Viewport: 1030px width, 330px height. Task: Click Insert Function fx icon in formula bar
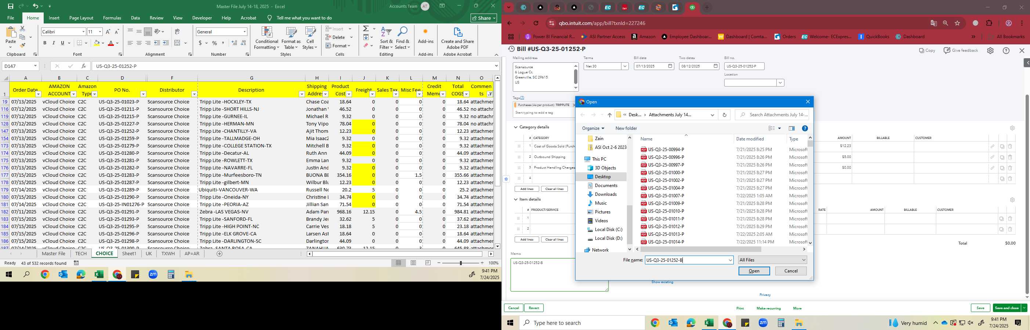point(83,66)
